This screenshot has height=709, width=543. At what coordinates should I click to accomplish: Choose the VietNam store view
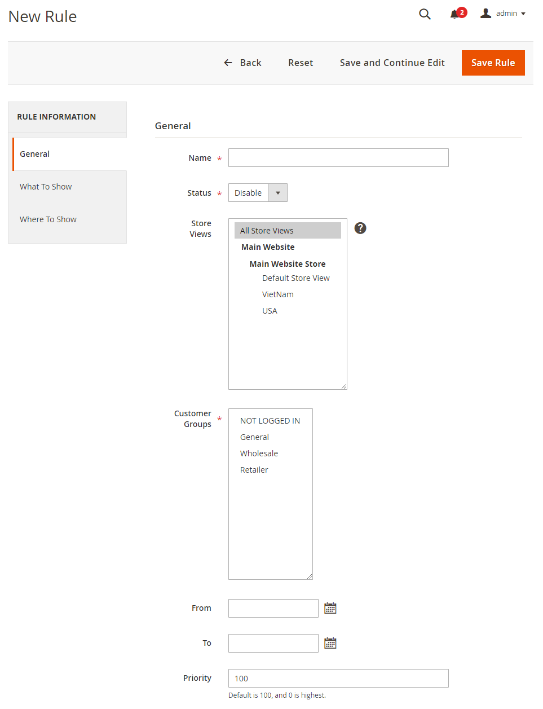pyautogui.click(x=278, y=294)
